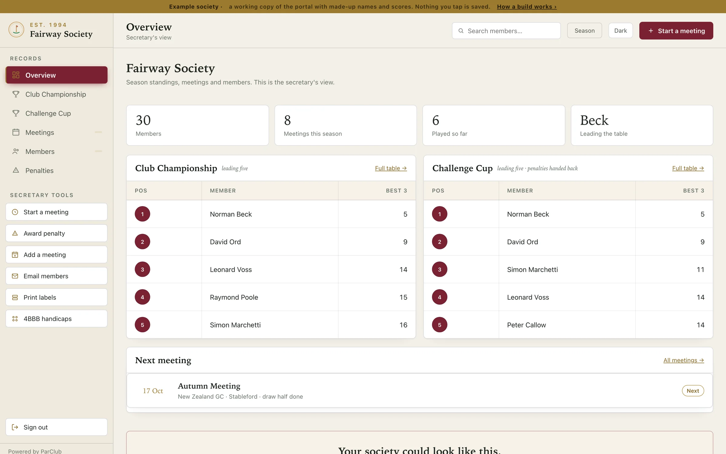Open the Season selector
The image size is (726, 454).
click(584, 31)
